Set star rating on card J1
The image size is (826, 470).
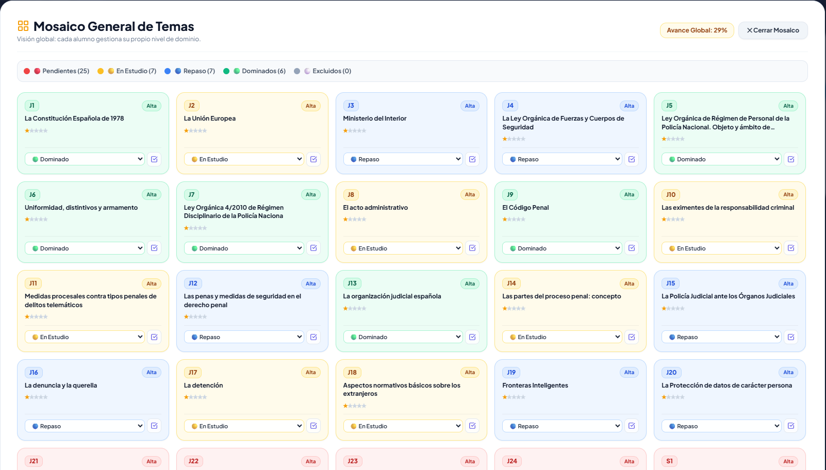click(36, 131)
